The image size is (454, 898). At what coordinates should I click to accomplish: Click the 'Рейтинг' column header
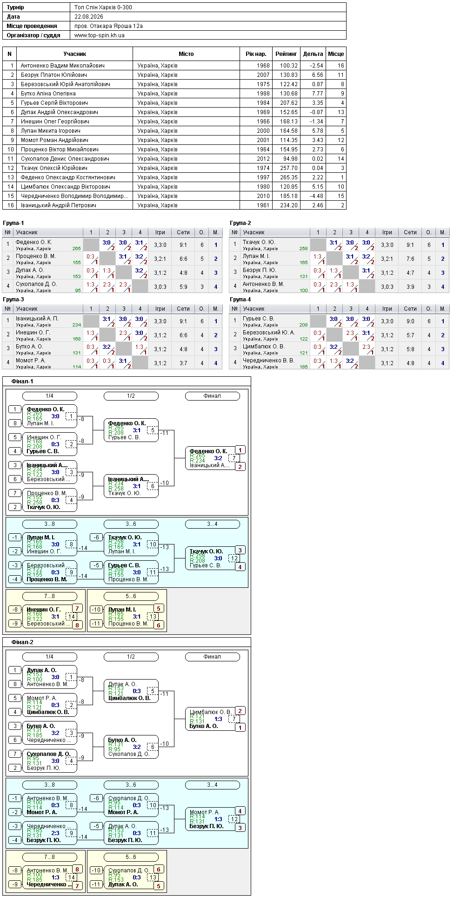[x=286, y=54]
